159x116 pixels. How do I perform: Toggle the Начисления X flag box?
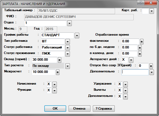coord(49,84)
